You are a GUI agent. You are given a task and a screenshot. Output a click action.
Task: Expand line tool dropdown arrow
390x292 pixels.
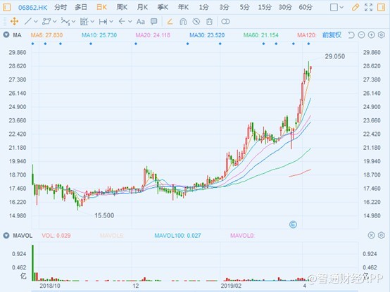point(36,22)
